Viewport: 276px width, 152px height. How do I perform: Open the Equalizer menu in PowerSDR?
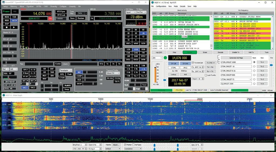(30, 6)
